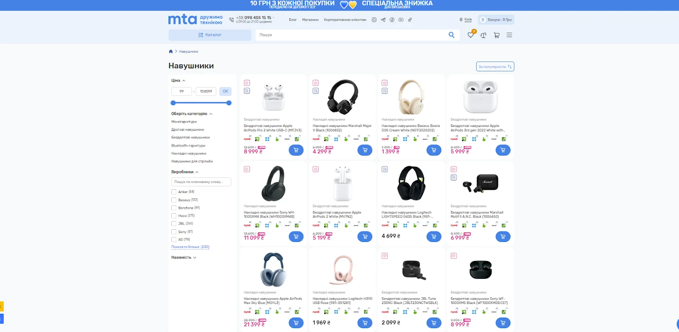Select the Моногарнітури category

coord(184,122)
